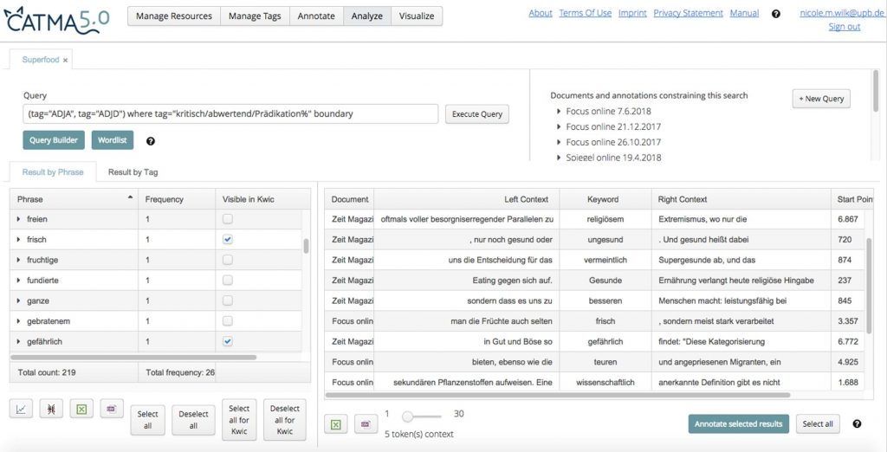Image resolution: width=887 pixels, height=452 pixels.
Task: Expand Focus online 21.12.2017 document
Action: coord(559,126)
